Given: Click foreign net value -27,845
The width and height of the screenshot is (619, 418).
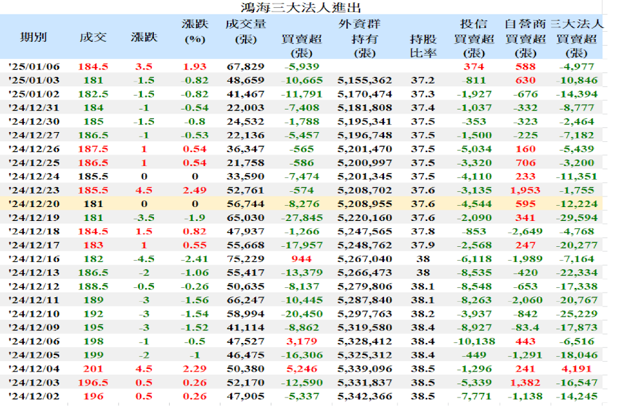Looking at the screenshot, I should 302,218.
